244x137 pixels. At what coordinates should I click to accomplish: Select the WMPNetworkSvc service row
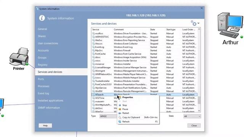point(144,74)
